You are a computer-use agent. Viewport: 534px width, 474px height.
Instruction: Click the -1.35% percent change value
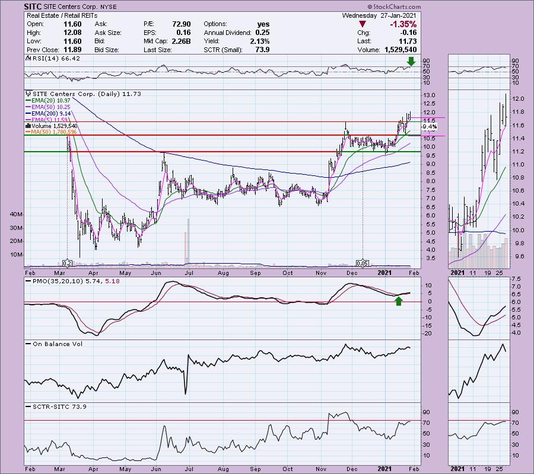click(403, 24)
